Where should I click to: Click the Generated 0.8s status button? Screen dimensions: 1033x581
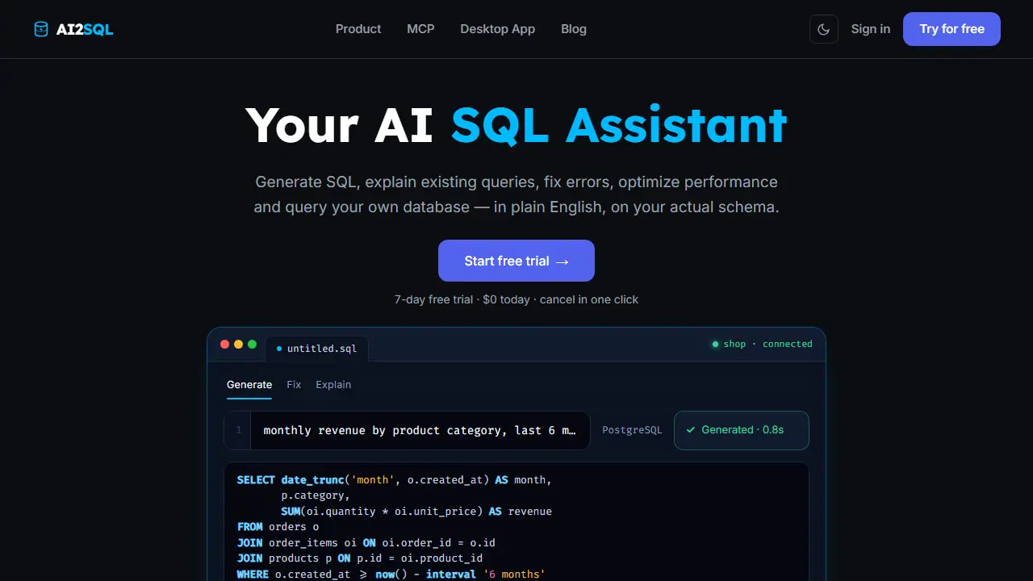(x=742, y=430)
